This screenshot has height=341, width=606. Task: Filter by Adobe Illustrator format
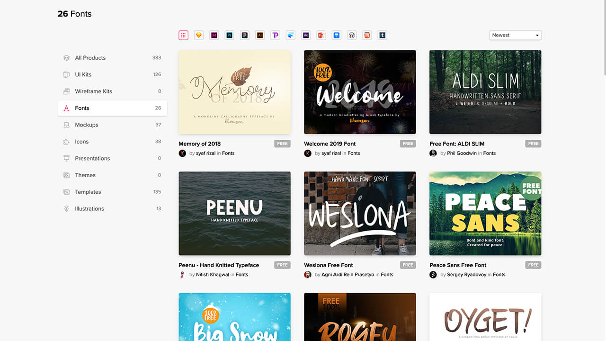coord(259,35)
